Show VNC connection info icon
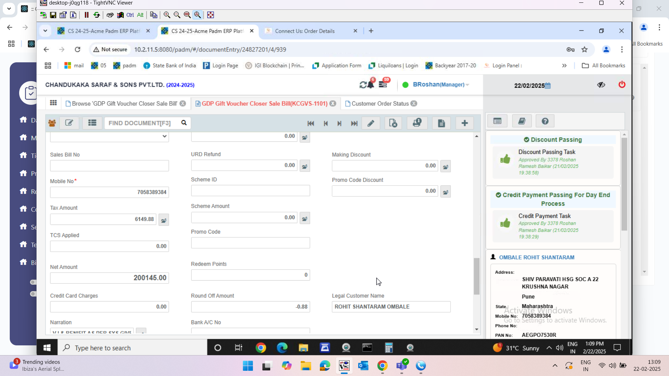This screenshot has width=669, height=376. (x=73, y=15)
